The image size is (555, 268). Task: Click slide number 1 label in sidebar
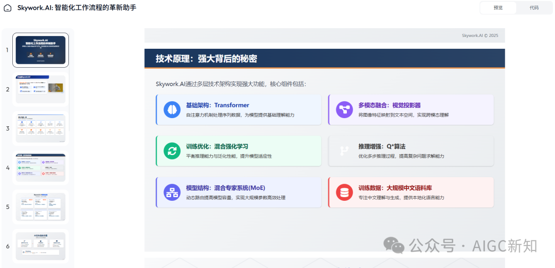click(7, 50)
